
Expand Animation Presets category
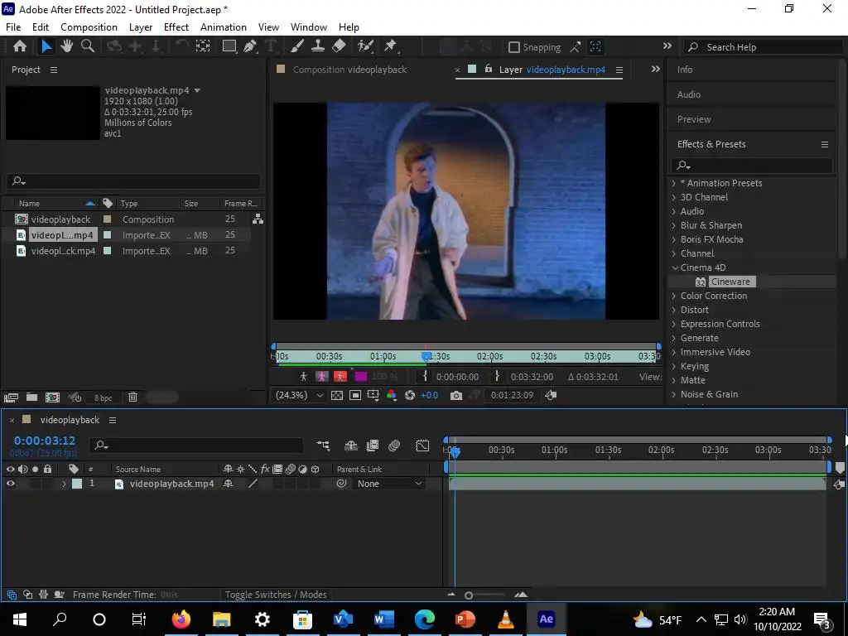click(674, 183)
